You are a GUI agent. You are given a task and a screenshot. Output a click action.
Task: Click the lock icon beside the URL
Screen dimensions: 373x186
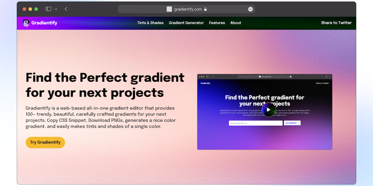point(205,9)
